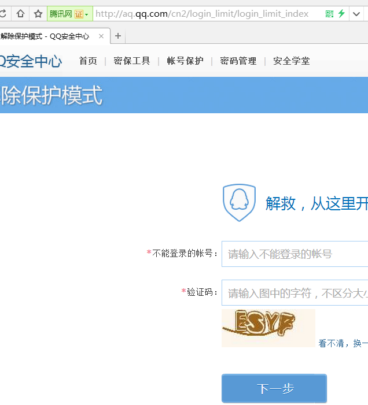Click the 验证码 field label

200,292
